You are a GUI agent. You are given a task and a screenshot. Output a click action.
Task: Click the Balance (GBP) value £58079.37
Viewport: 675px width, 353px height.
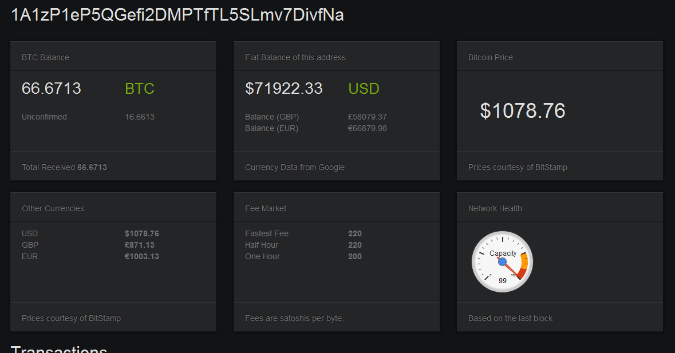[x=367, y=117]
